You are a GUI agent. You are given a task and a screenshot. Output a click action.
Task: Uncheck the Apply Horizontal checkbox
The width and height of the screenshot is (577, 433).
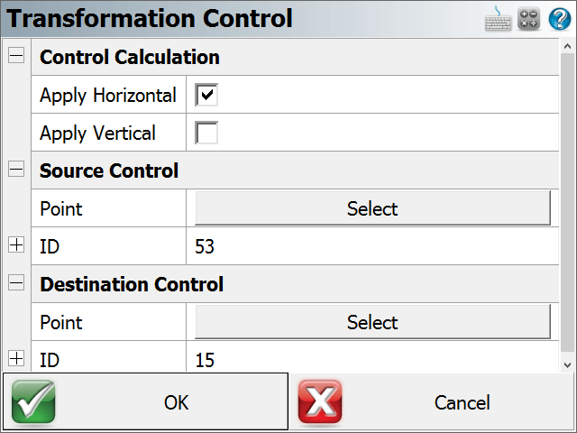coord(206,95)
